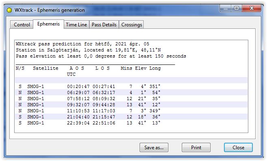Image resolution: width=267 pixels, height=161 pixels.
Task: Click the N/S column header
Action: [x=20, y=68]
